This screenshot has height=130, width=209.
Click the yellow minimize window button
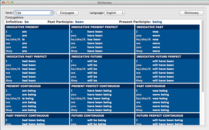coord(8,3)
